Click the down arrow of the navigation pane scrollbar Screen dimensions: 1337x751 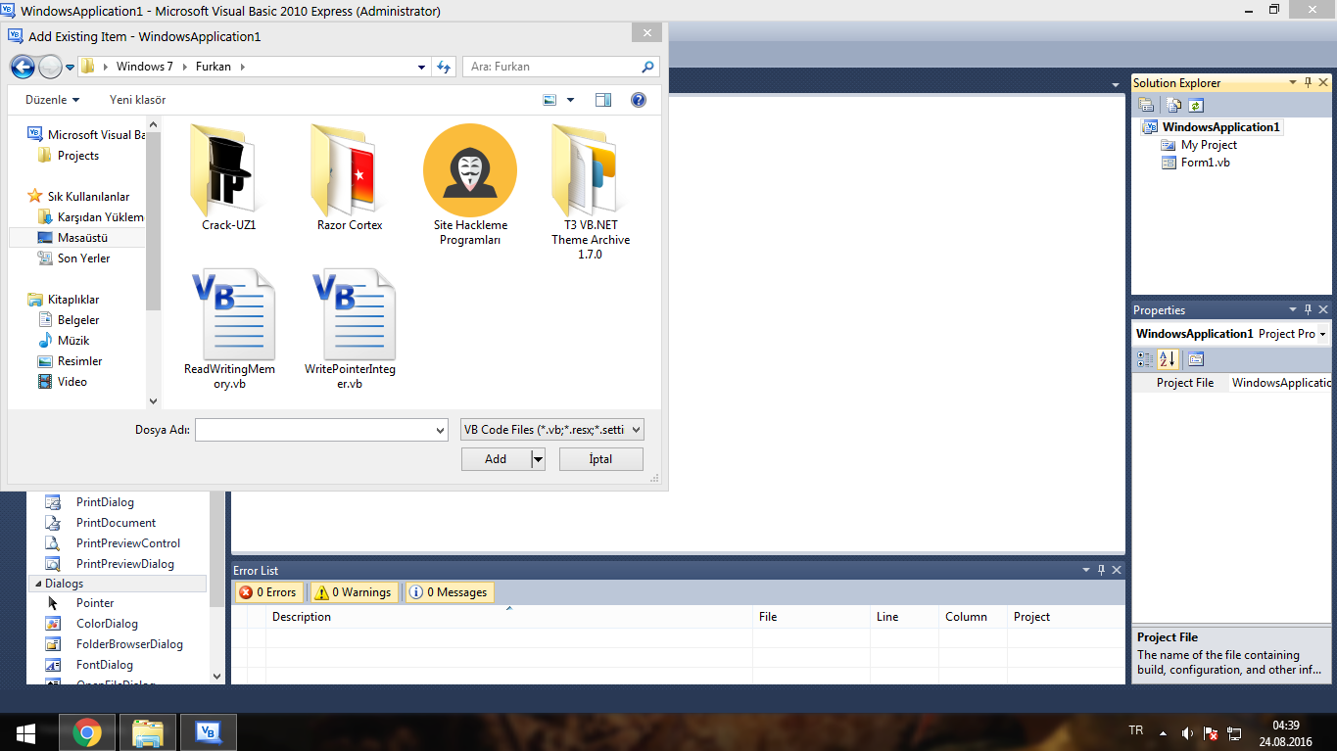click(x=153, y=400)
